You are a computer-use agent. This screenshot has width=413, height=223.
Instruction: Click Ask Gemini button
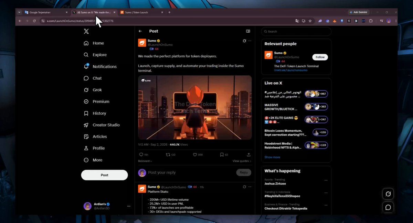pos(358,12)
